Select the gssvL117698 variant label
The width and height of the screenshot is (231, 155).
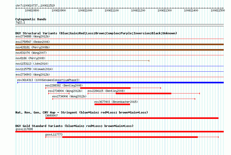[x=24, y=129]
